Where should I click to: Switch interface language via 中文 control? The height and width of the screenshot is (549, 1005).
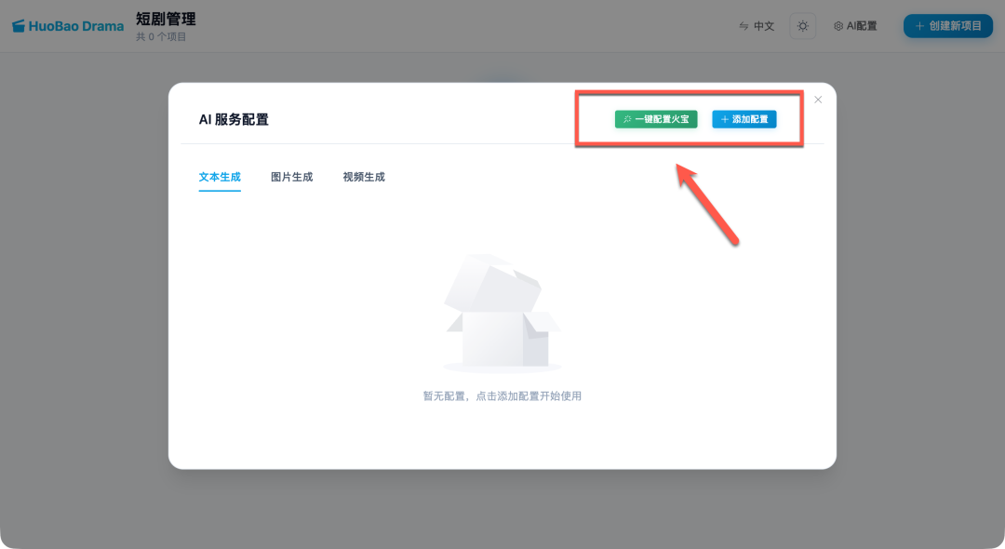click(x=756, y=26)
